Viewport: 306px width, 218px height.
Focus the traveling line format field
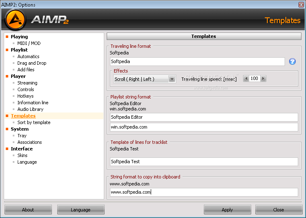[x=197, y=61]
